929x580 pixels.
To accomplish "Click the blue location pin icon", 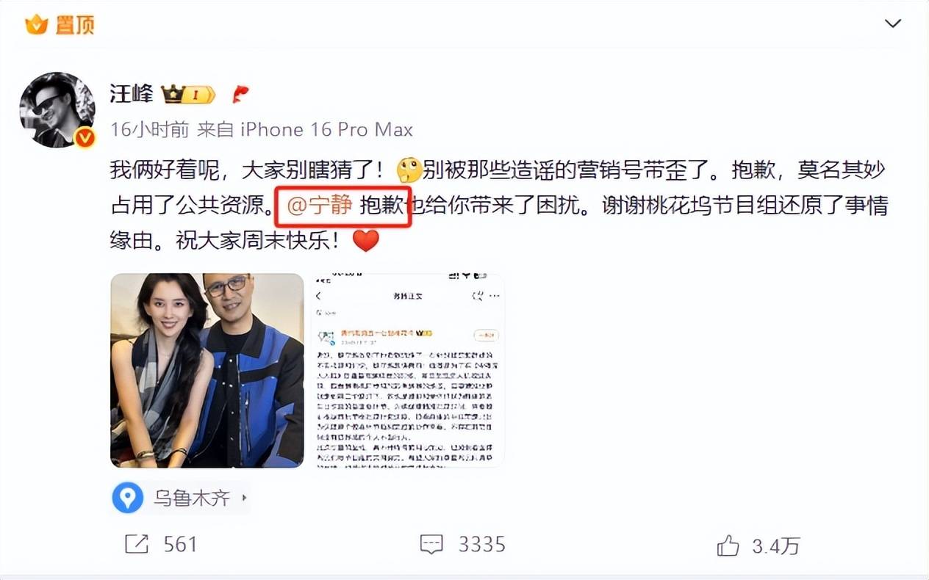I will (128, 499).
